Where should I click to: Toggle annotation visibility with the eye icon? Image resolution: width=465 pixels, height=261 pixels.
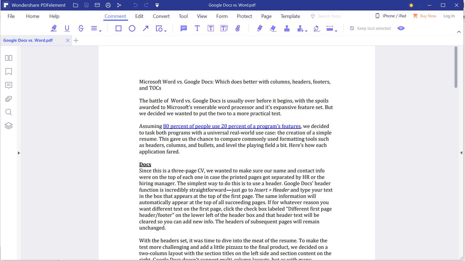(x=401, y=28)
